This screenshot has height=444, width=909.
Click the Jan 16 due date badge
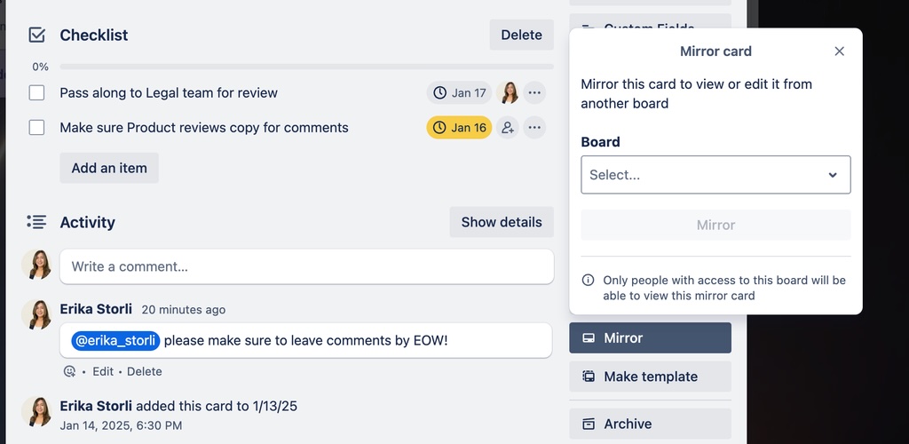459,128
